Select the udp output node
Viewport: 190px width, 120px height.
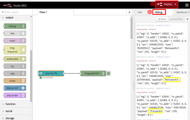coord(15,73)
